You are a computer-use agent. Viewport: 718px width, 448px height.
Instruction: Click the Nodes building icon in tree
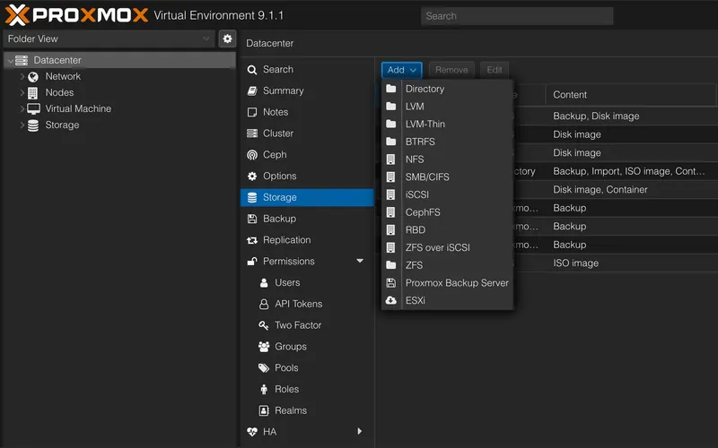tap(32, 93)
